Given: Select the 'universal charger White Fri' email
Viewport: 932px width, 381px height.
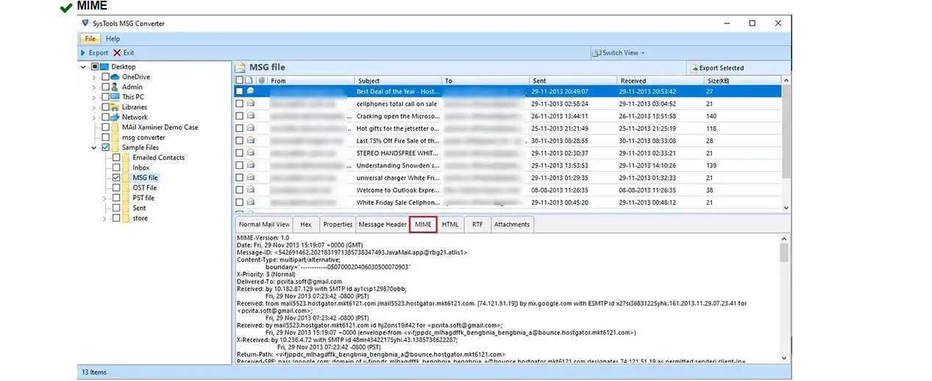Looking at the screenshot, I should tap(508, 178).
